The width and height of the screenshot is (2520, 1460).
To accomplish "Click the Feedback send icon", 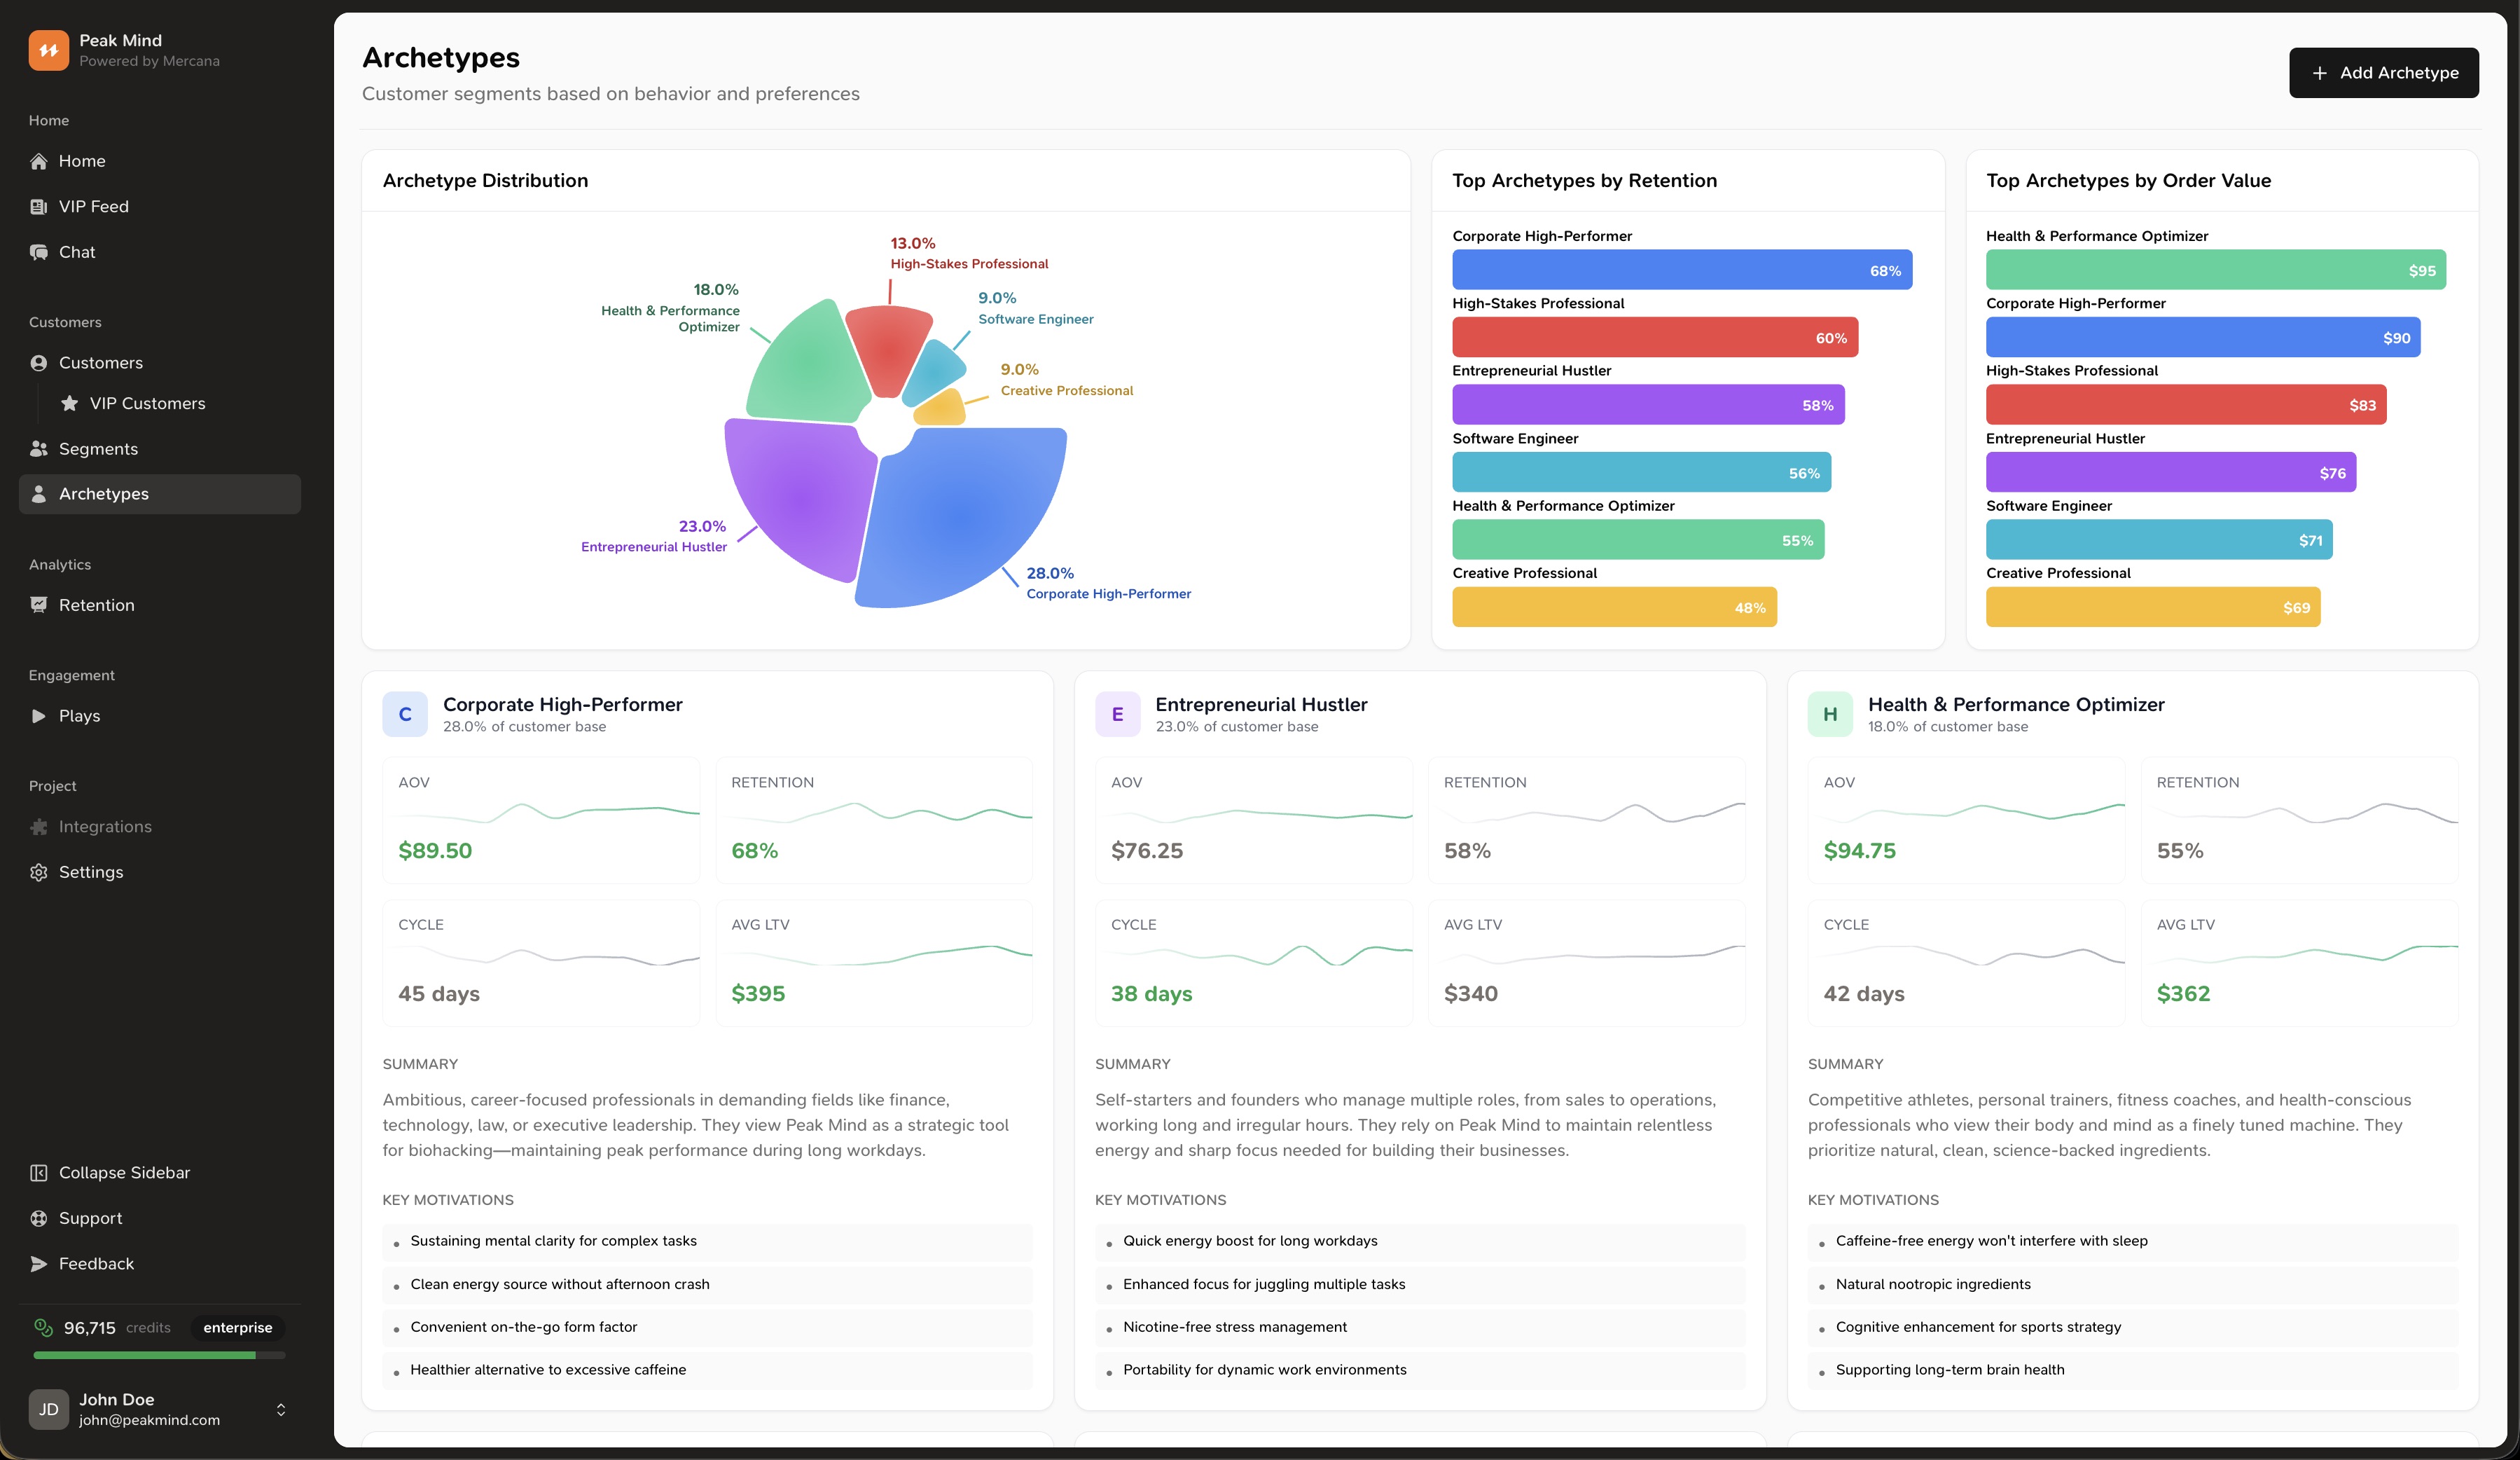I will pos(39,1264).
